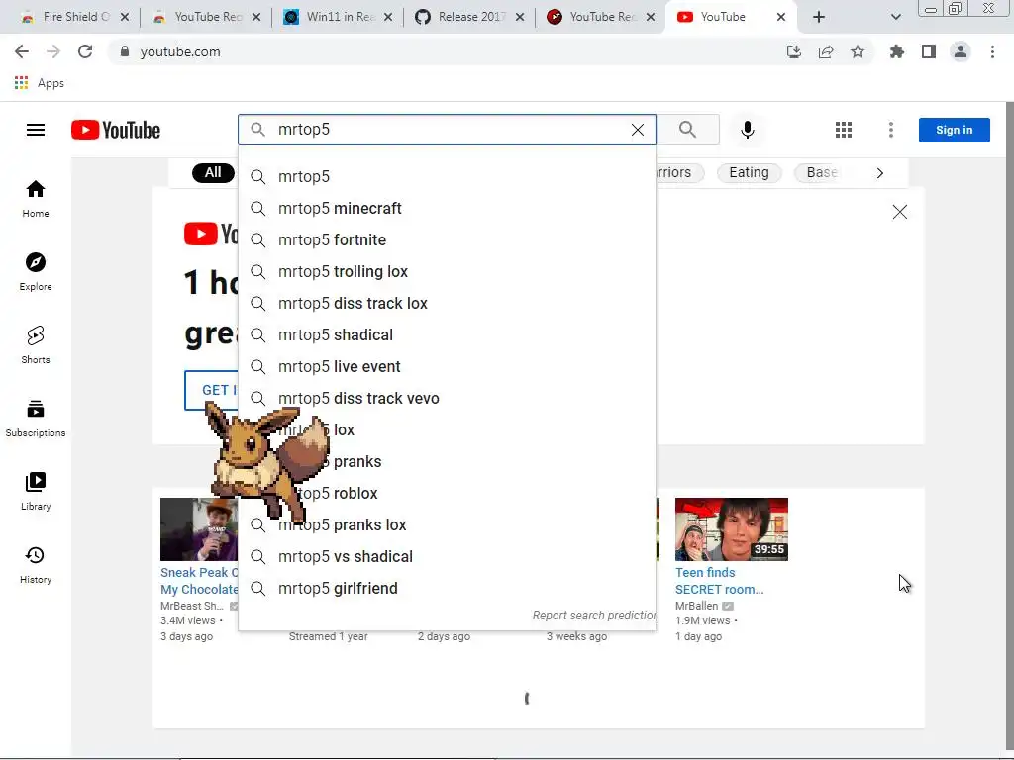Choose suggestion 'mrtop5 fortnite'

pos(447,239)
